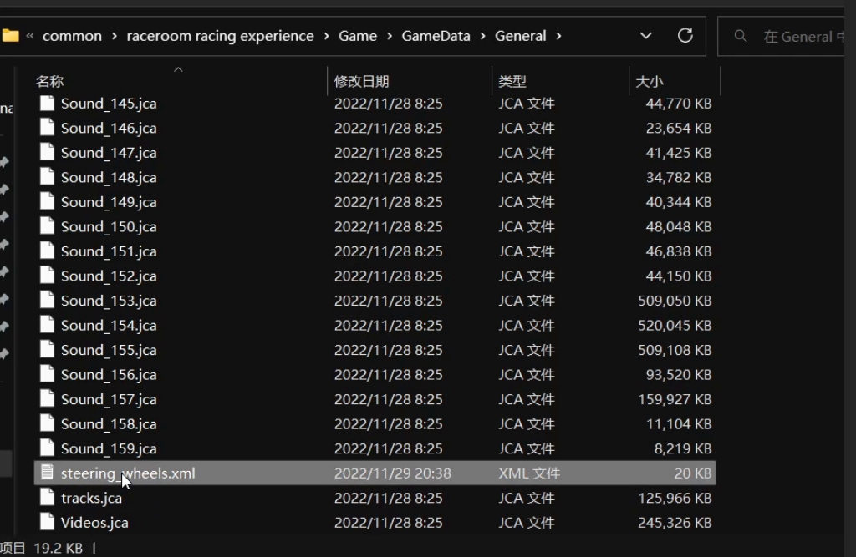Click file icon of Sound_157.jca
This screenshot has height=557, width=856.
point(48,399)
